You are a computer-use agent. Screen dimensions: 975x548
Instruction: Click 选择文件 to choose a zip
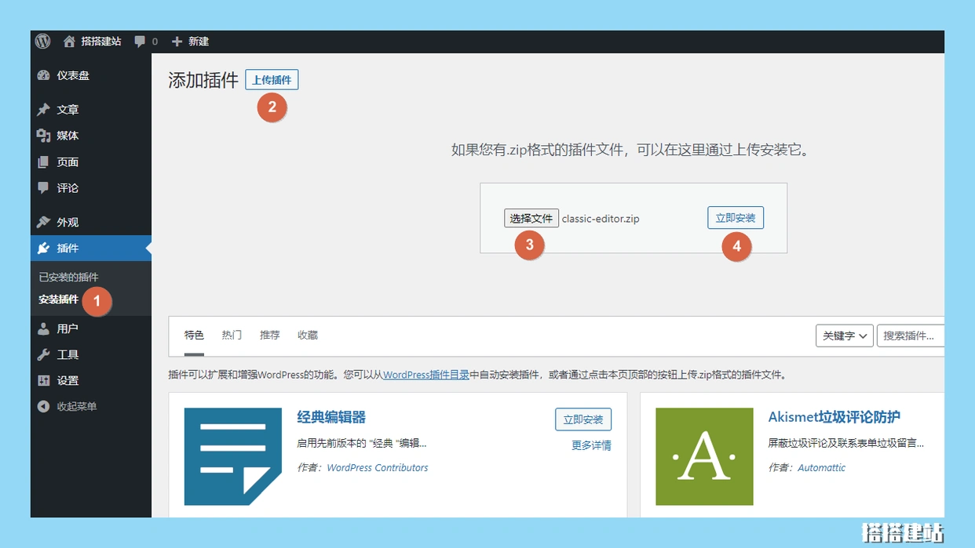[531, 219]
